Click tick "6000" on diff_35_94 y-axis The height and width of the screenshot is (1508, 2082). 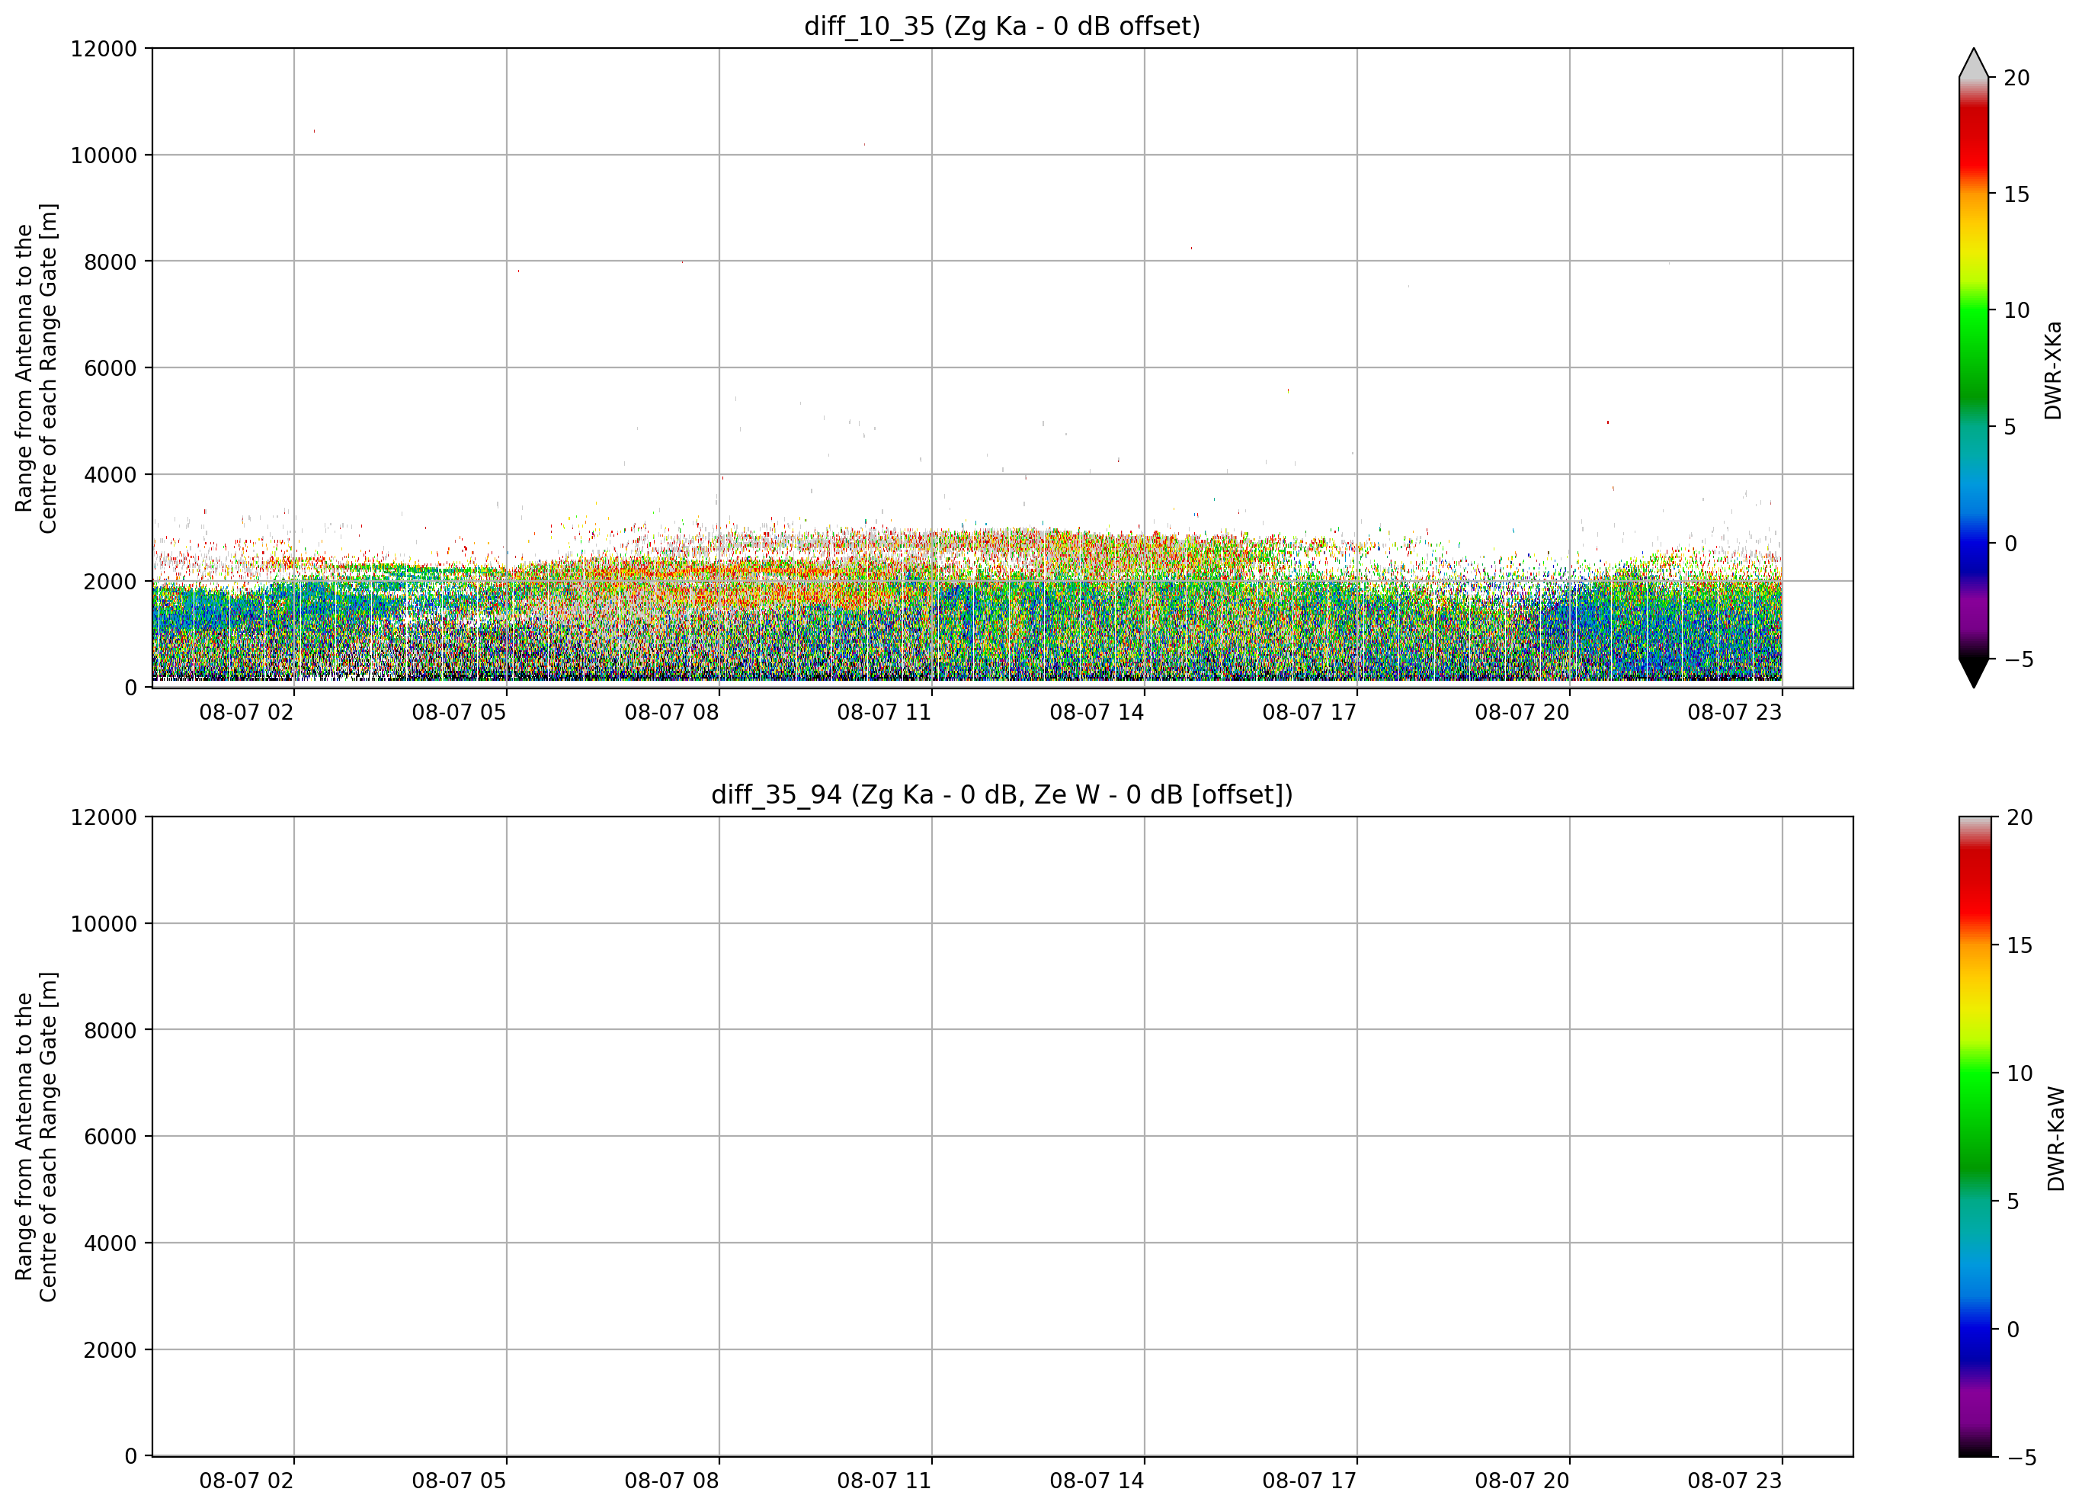point(111,1137)
